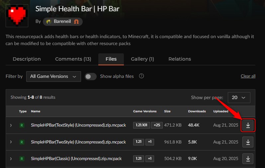This screenshot has width=265, height=168.
Task: Click the 48.4K downloads value
Action: point(194,125)
